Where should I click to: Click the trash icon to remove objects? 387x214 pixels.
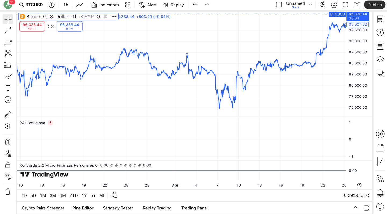coord(8,192)
